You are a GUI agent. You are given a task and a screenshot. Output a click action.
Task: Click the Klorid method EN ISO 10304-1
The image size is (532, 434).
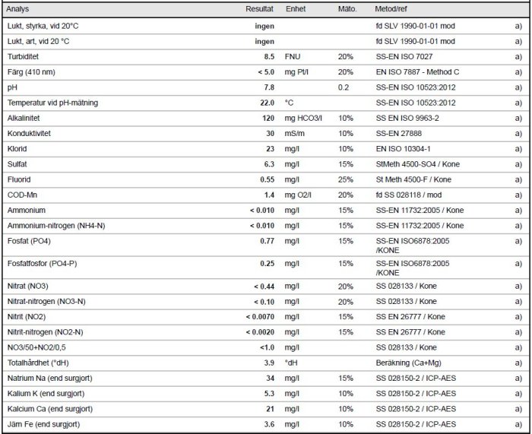(403, 149)
